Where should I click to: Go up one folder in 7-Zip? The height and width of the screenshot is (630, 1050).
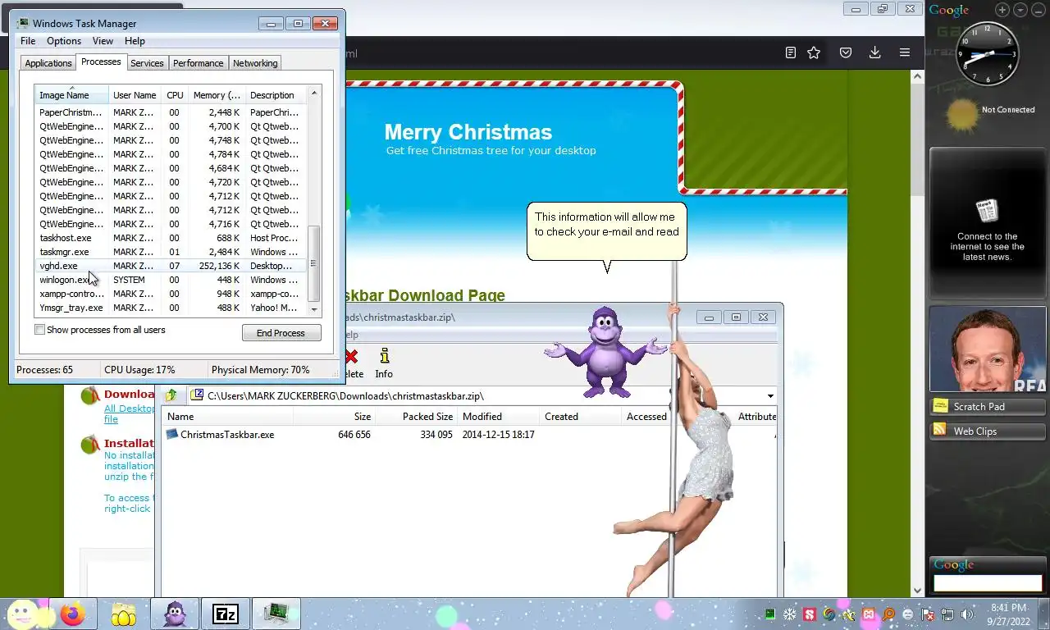(x=171, y=395)
